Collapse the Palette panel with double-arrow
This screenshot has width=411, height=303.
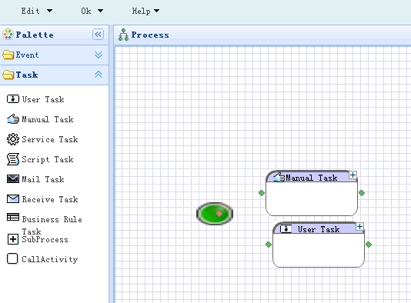pyautogui.click(x=98, y=35)
